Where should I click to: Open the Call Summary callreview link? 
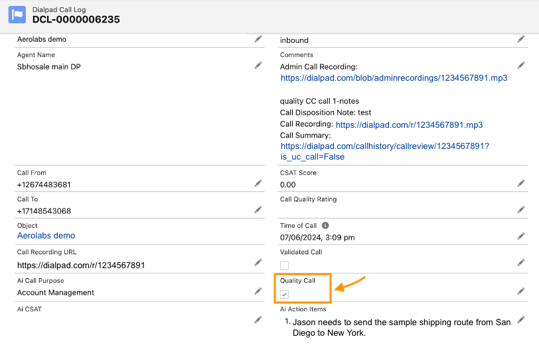[x=384, y=152]
